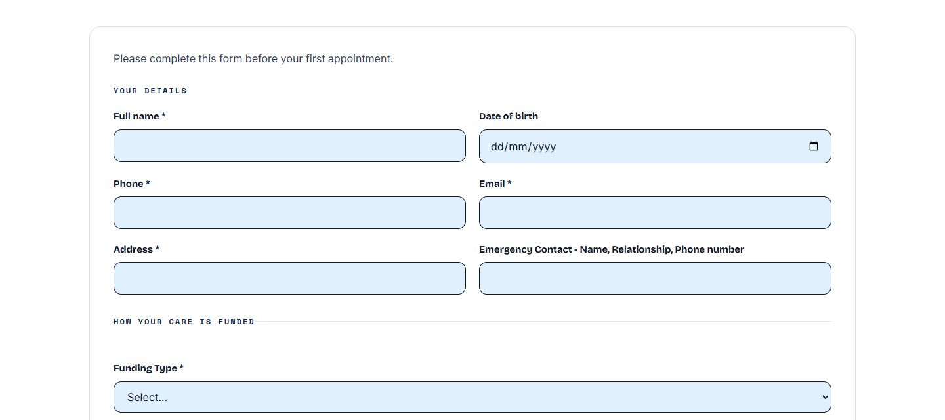Screen dimensions: 945x420
Task: Click the "Phone *" label
Action: [132, 184]
